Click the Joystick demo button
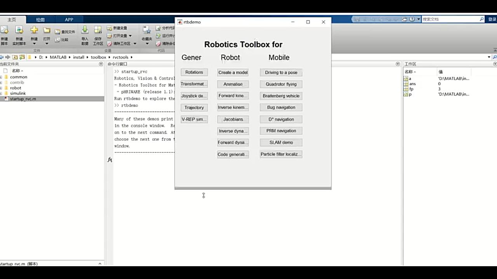 194,96
